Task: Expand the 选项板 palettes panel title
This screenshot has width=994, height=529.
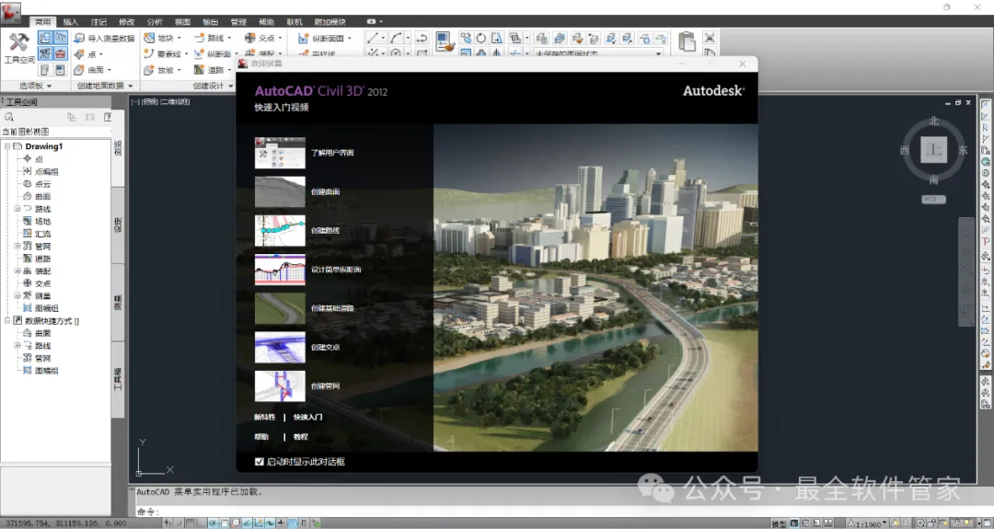Action: tap(35, 86)
